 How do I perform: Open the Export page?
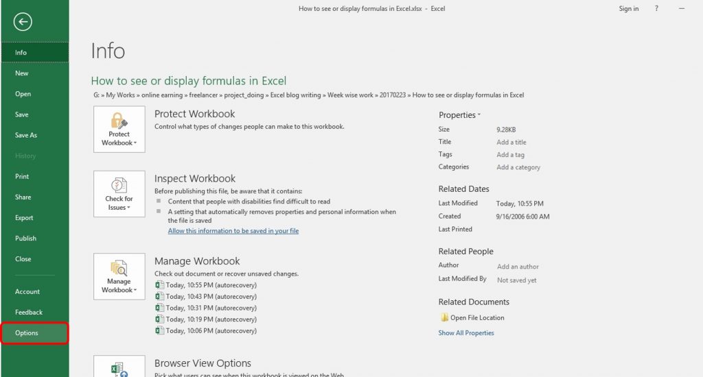(x=35, y=217)
